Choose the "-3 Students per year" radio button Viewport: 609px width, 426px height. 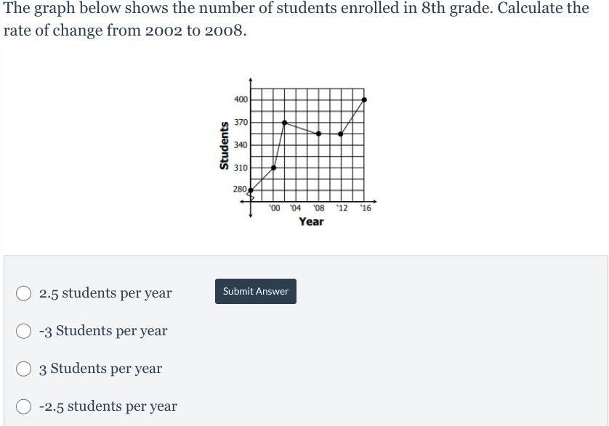pos(24,331)
